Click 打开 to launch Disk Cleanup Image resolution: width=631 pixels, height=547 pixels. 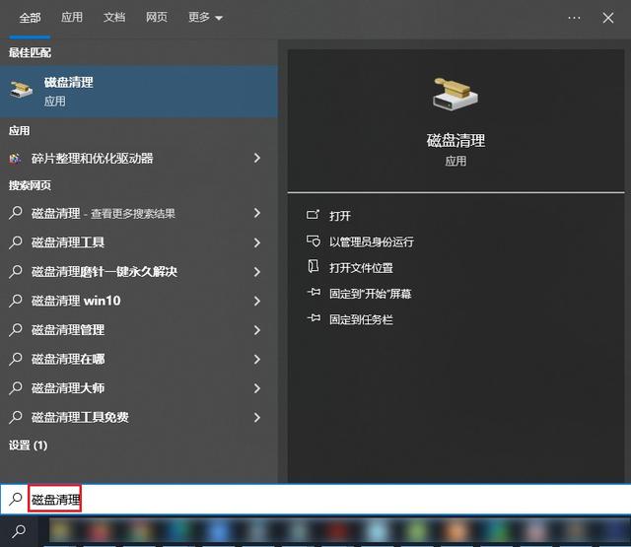point(339,216)
